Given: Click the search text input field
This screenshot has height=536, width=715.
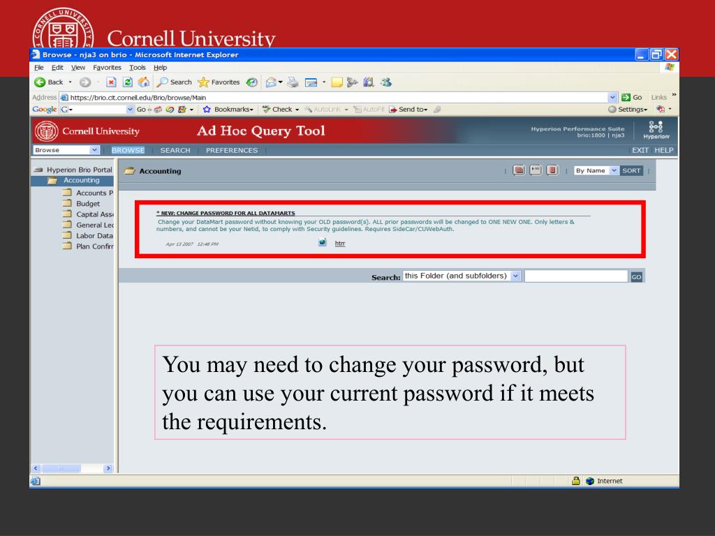Looking at the screenshot, I should coord(576,276).
